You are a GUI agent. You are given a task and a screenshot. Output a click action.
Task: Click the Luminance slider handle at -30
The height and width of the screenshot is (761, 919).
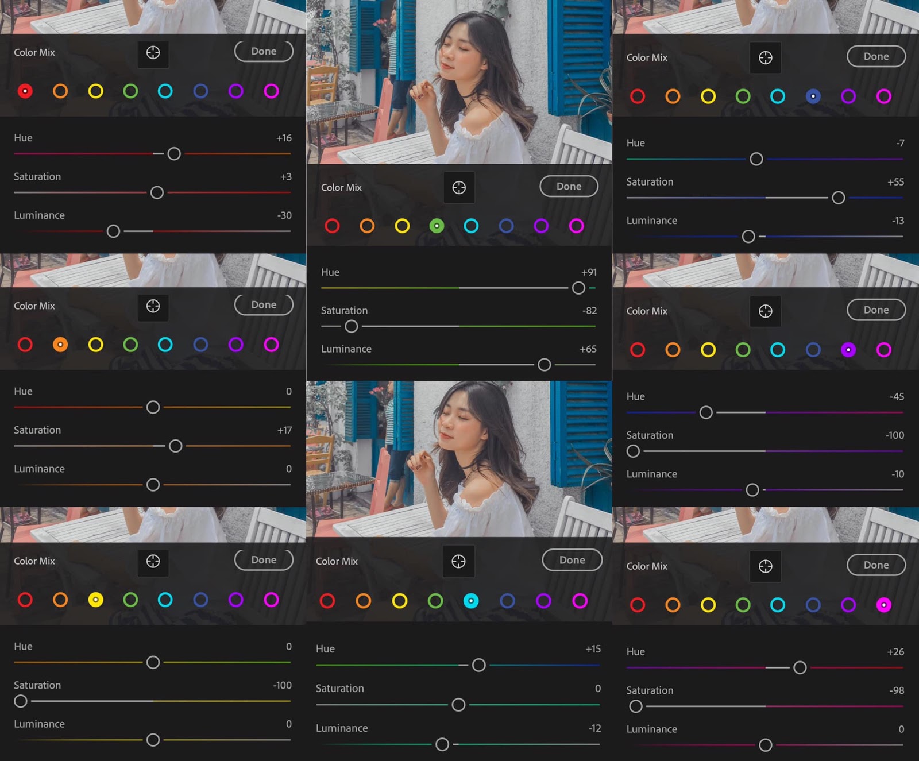click(114, 231)
